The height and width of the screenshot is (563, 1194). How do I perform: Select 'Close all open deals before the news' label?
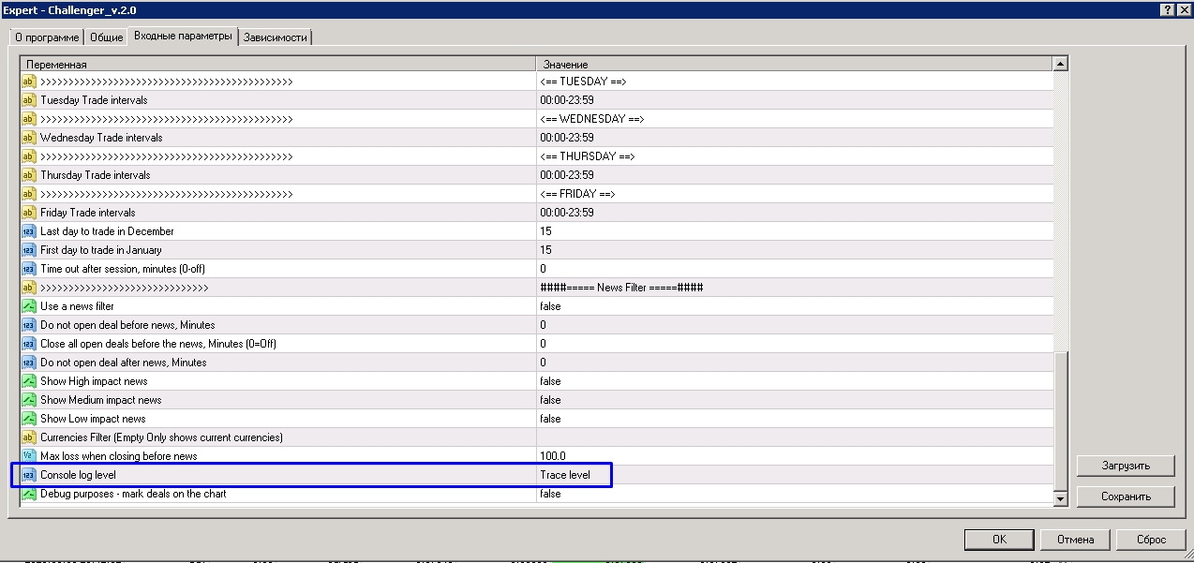coord(158,344)
